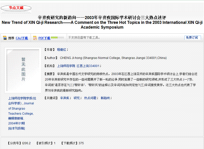Image resolution: width=204 pixels, height=149 pixels.
Task: Click the Chinese article title heading
Action: 102,18
